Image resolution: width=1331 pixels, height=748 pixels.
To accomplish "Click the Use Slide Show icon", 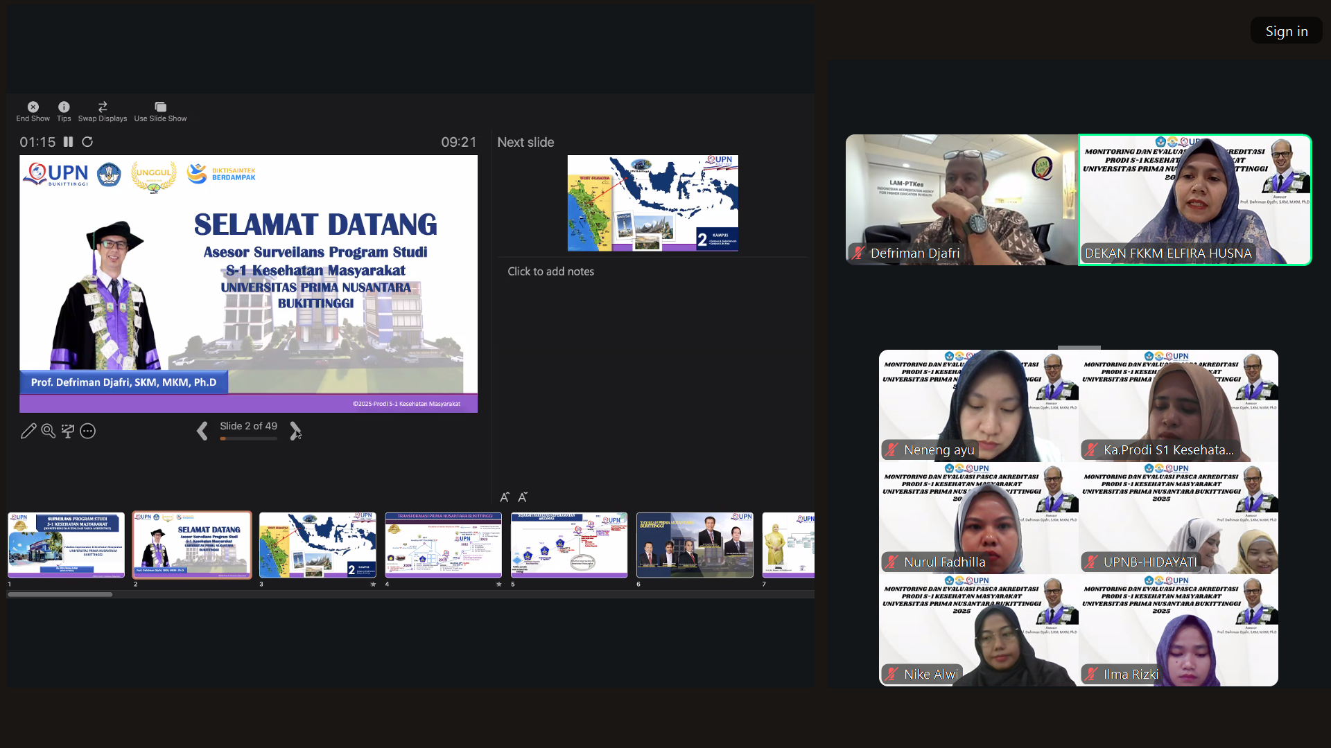I will point(160,107).
